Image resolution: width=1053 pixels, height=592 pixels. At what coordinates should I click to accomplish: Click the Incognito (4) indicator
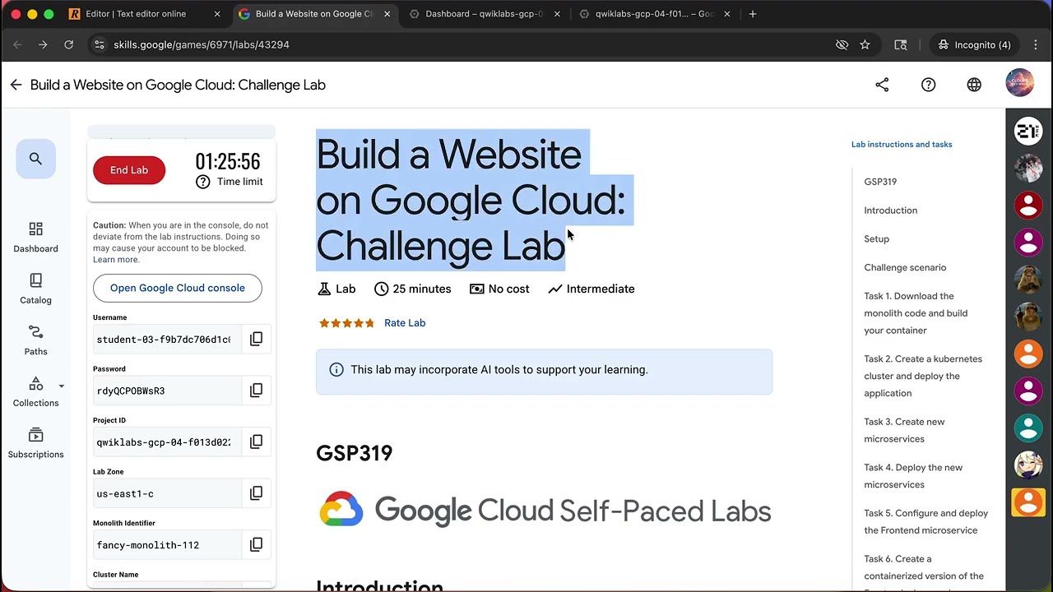click(x=975, y=45)
